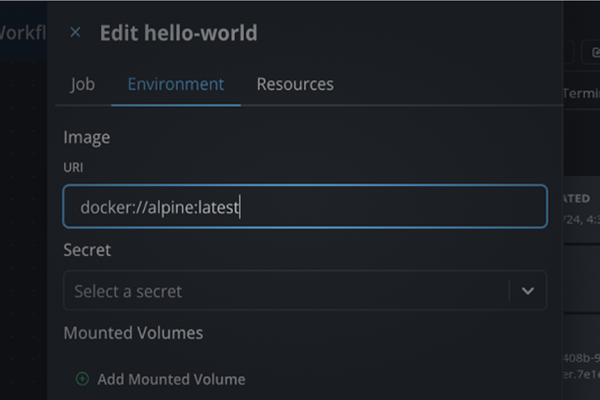Click the Mounted Volumes section heading
Viewport: 600px width, 400px height.
pyautogui.click(x=133, y=333)
